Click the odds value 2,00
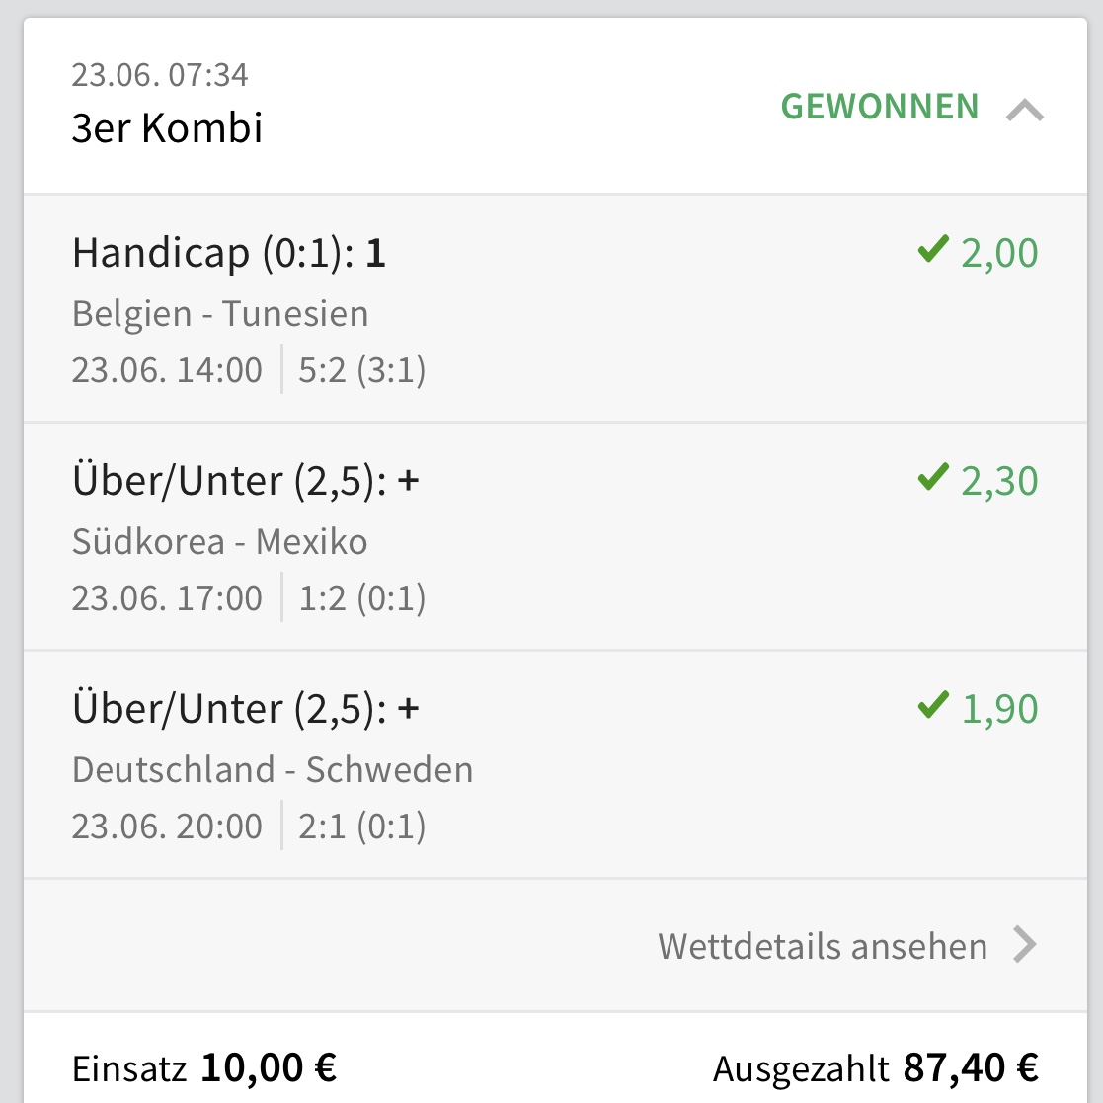Screen dimensions: 1103x1103 point(999,253)
